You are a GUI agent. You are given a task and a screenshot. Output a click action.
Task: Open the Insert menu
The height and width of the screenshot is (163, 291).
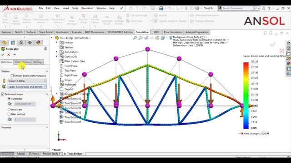(65, 8)
